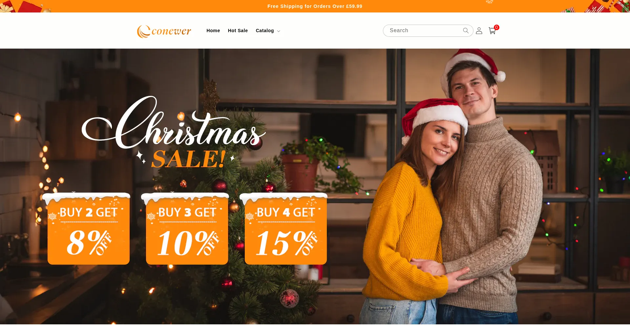Click the Free Shipping announcement bar

coord(315,6)
